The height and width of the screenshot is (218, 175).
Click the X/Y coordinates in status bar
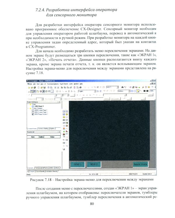[94, 174]
